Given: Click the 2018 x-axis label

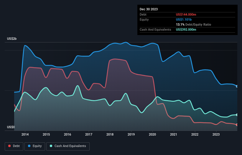Looking at the screenshot, I should (x=110, y=134).
